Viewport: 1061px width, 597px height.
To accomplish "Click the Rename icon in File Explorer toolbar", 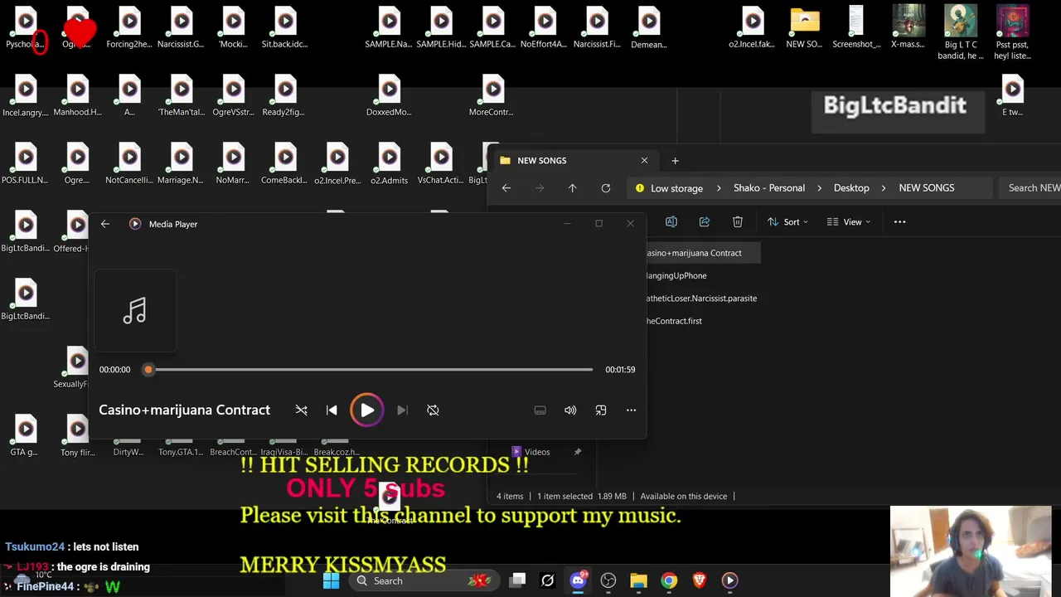I will (671, 221).
